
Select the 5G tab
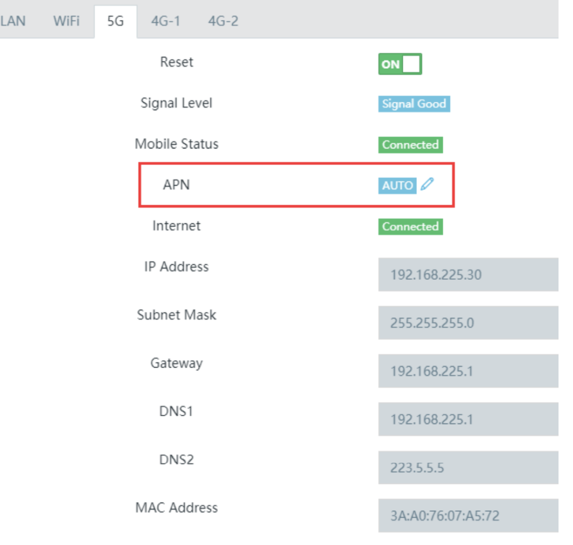pyautogui.click(x=115, y=22)
